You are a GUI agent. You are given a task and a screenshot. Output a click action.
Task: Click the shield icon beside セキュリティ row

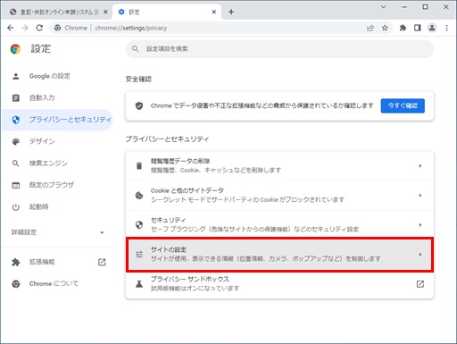pyautogui.click(x=139, y=225)
